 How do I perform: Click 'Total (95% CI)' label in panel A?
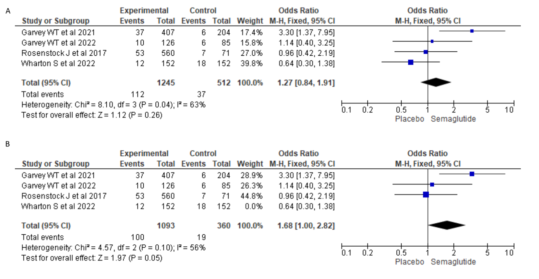point(46,83)
